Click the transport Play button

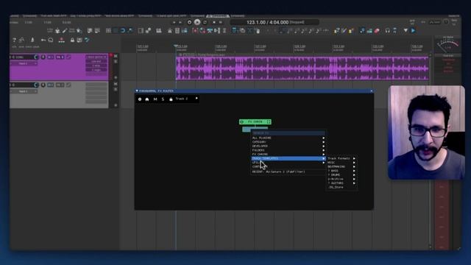click(x=197, y=22)
